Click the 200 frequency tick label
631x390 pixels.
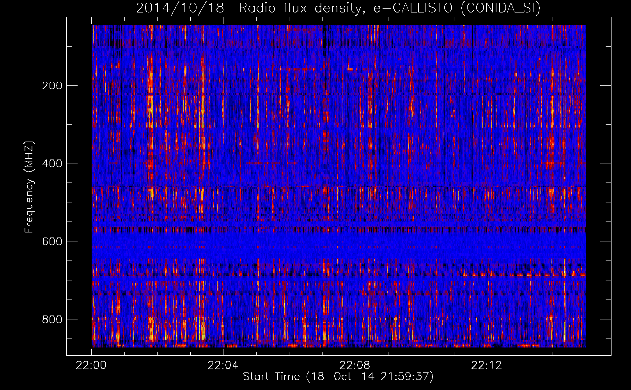[x=52, y=86]
